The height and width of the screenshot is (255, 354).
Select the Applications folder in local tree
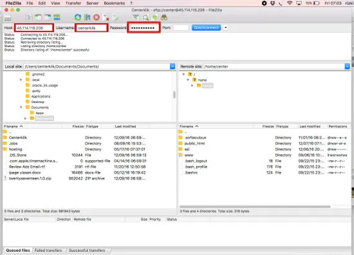(41, 97)
